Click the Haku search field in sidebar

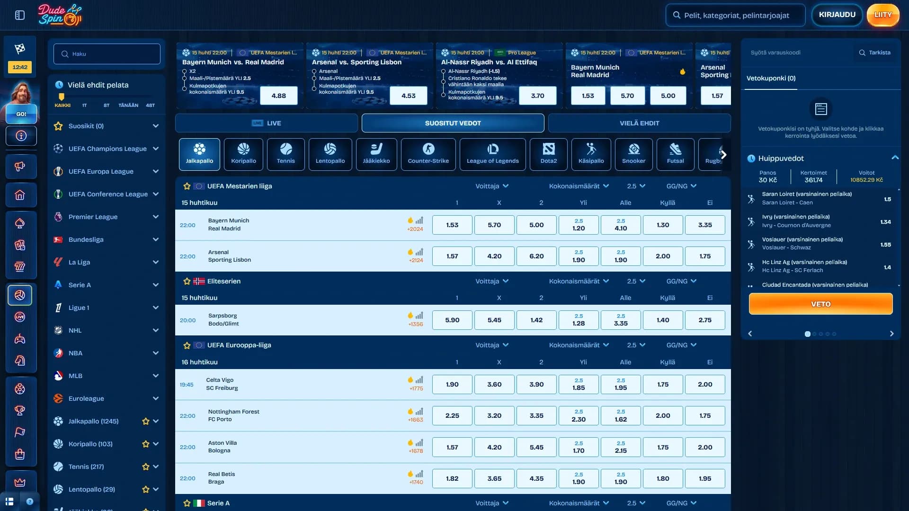pyautogui.click(x=107, y=54)
